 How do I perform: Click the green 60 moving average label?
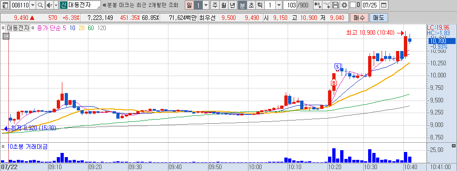(91, 28)
